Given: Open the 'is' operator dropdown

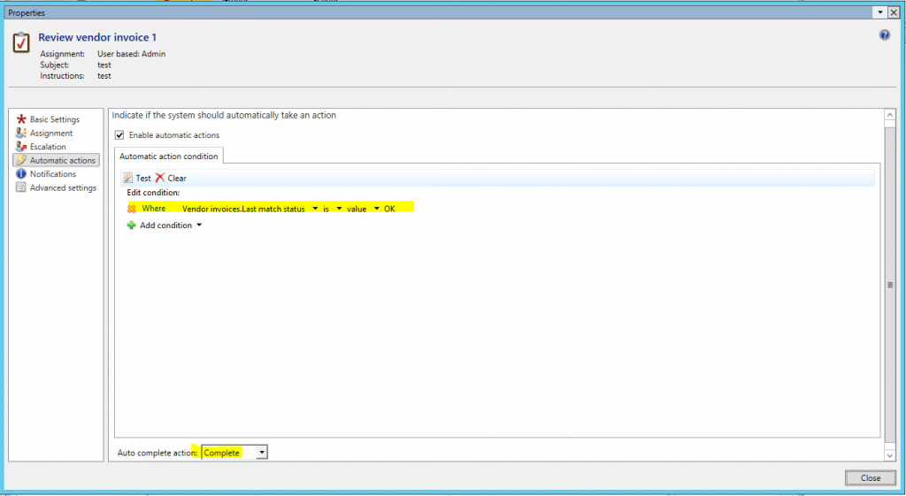Looking at the screenshot, I should point(339,209).
